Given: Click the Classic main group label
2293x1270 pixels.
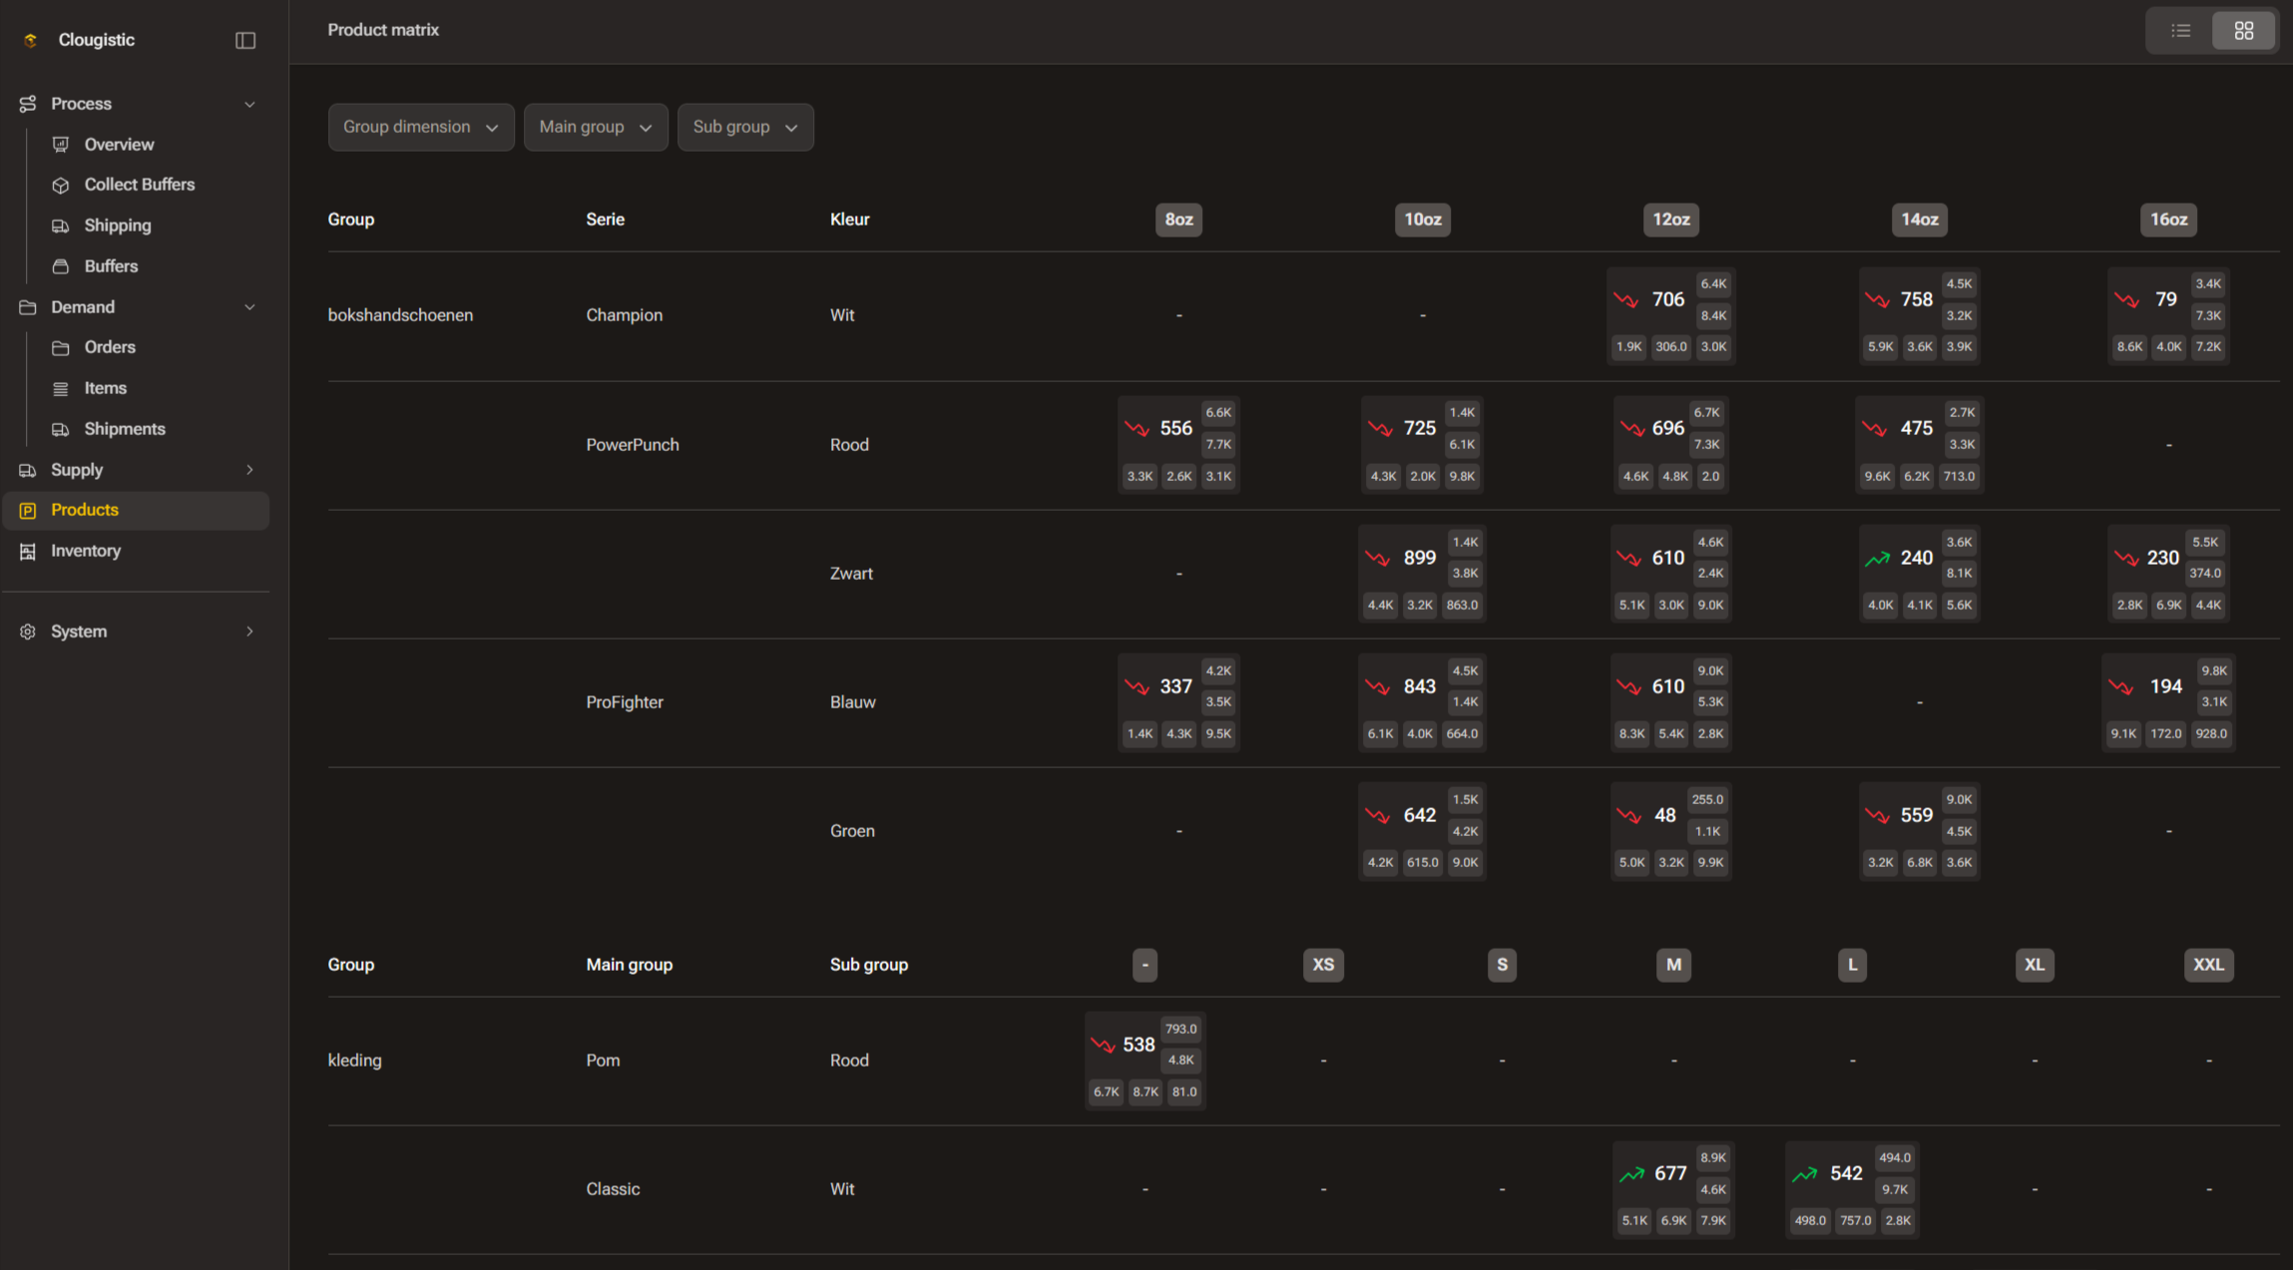Looking at the screenshot, I should tap(613, 1189).
